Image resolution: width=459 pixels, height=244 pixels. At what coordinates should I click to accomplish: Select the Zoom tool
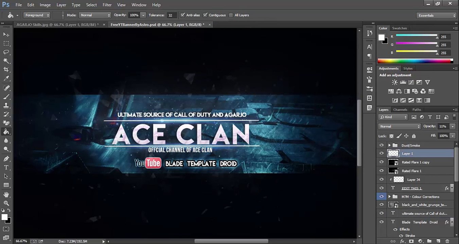click(x=6, y=203)
